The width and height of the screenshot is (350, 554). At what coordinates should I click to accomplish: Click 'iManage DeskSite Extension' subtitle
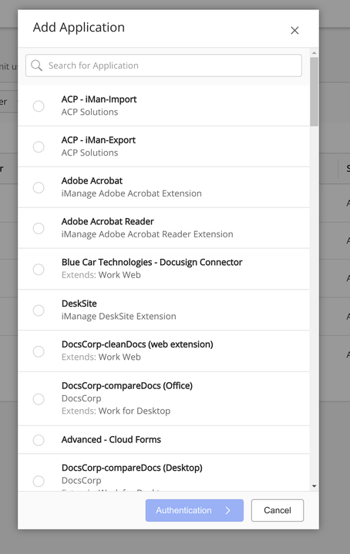point(119,316)
